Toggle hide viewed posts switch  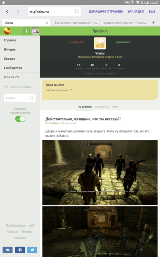[20, 119]
